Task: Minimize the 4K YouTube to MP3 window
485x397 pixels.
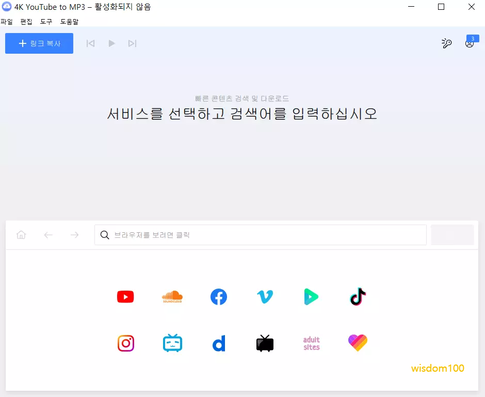Action: click(411, 7)
